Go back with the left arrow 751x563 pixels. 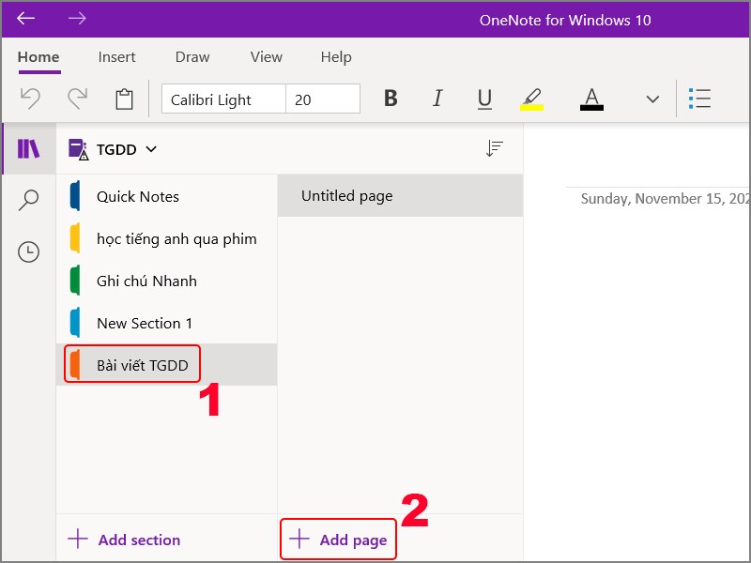click(x=26, y=18)
